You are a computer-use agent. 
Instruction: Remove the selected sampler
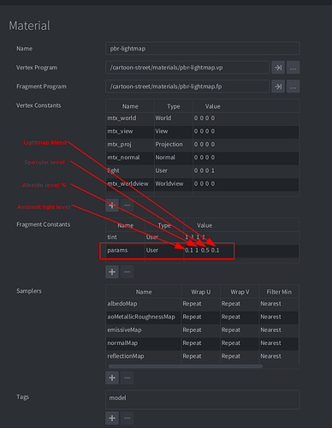127,377
